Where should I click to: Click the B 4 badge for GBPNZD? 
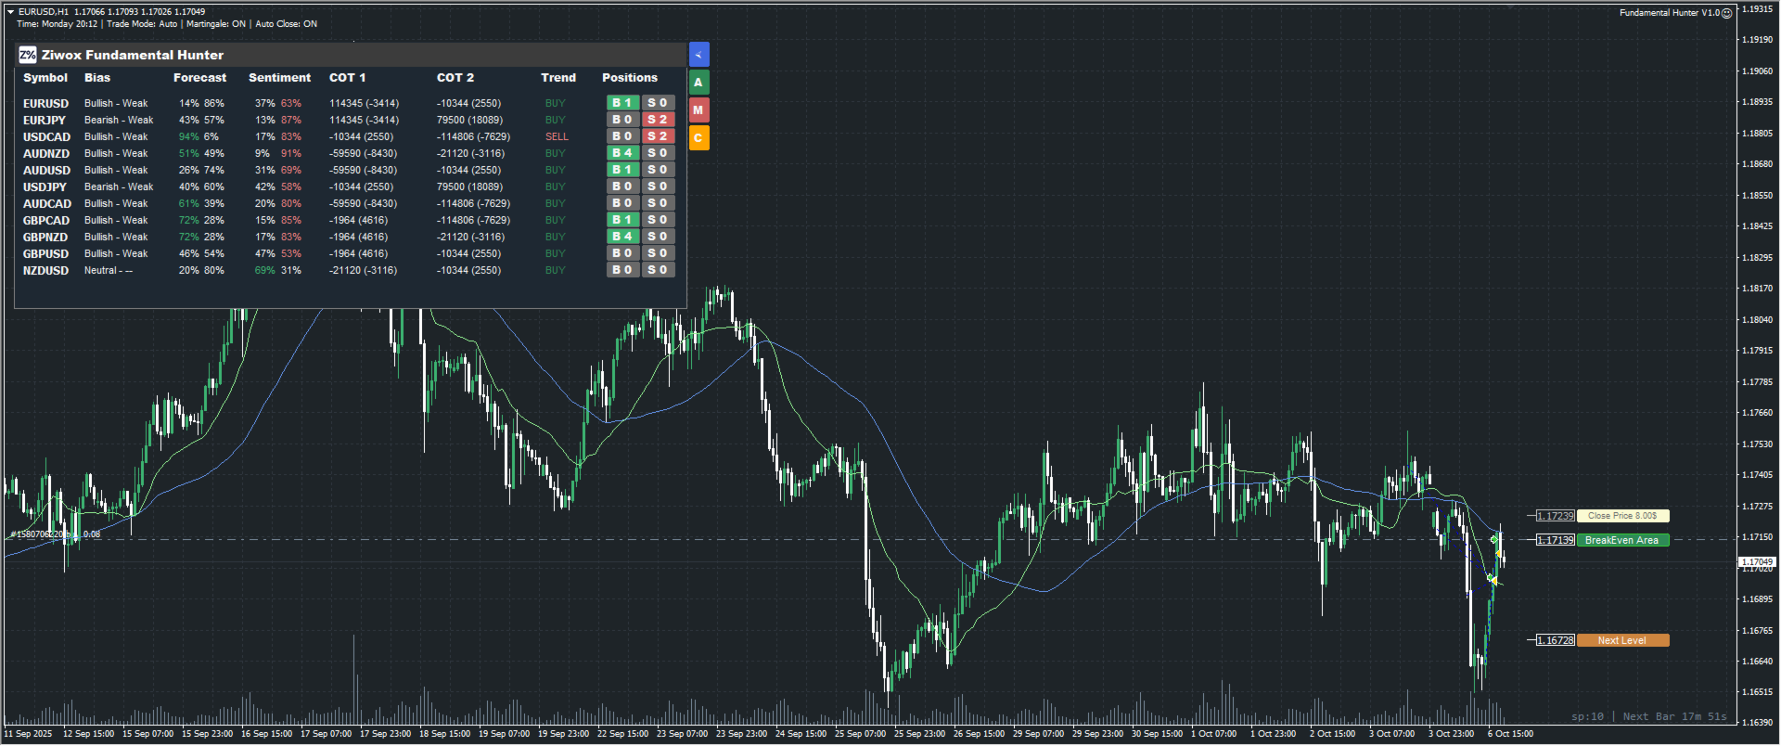(x=622, y=237)
